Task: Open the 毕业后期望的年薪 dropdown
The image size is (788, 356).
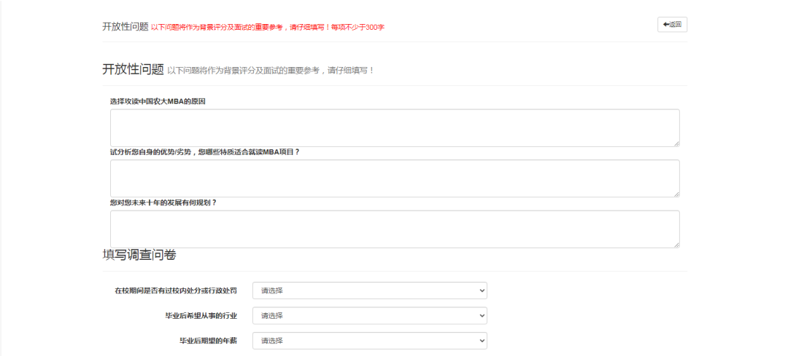Action: (x=369, y=340)
